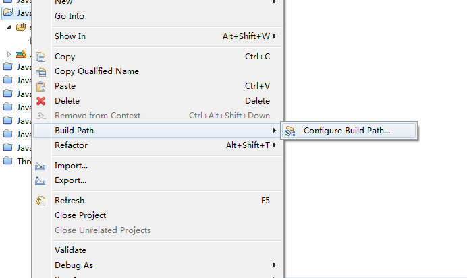Select the Thr... project folder in tree

[17, 161]
